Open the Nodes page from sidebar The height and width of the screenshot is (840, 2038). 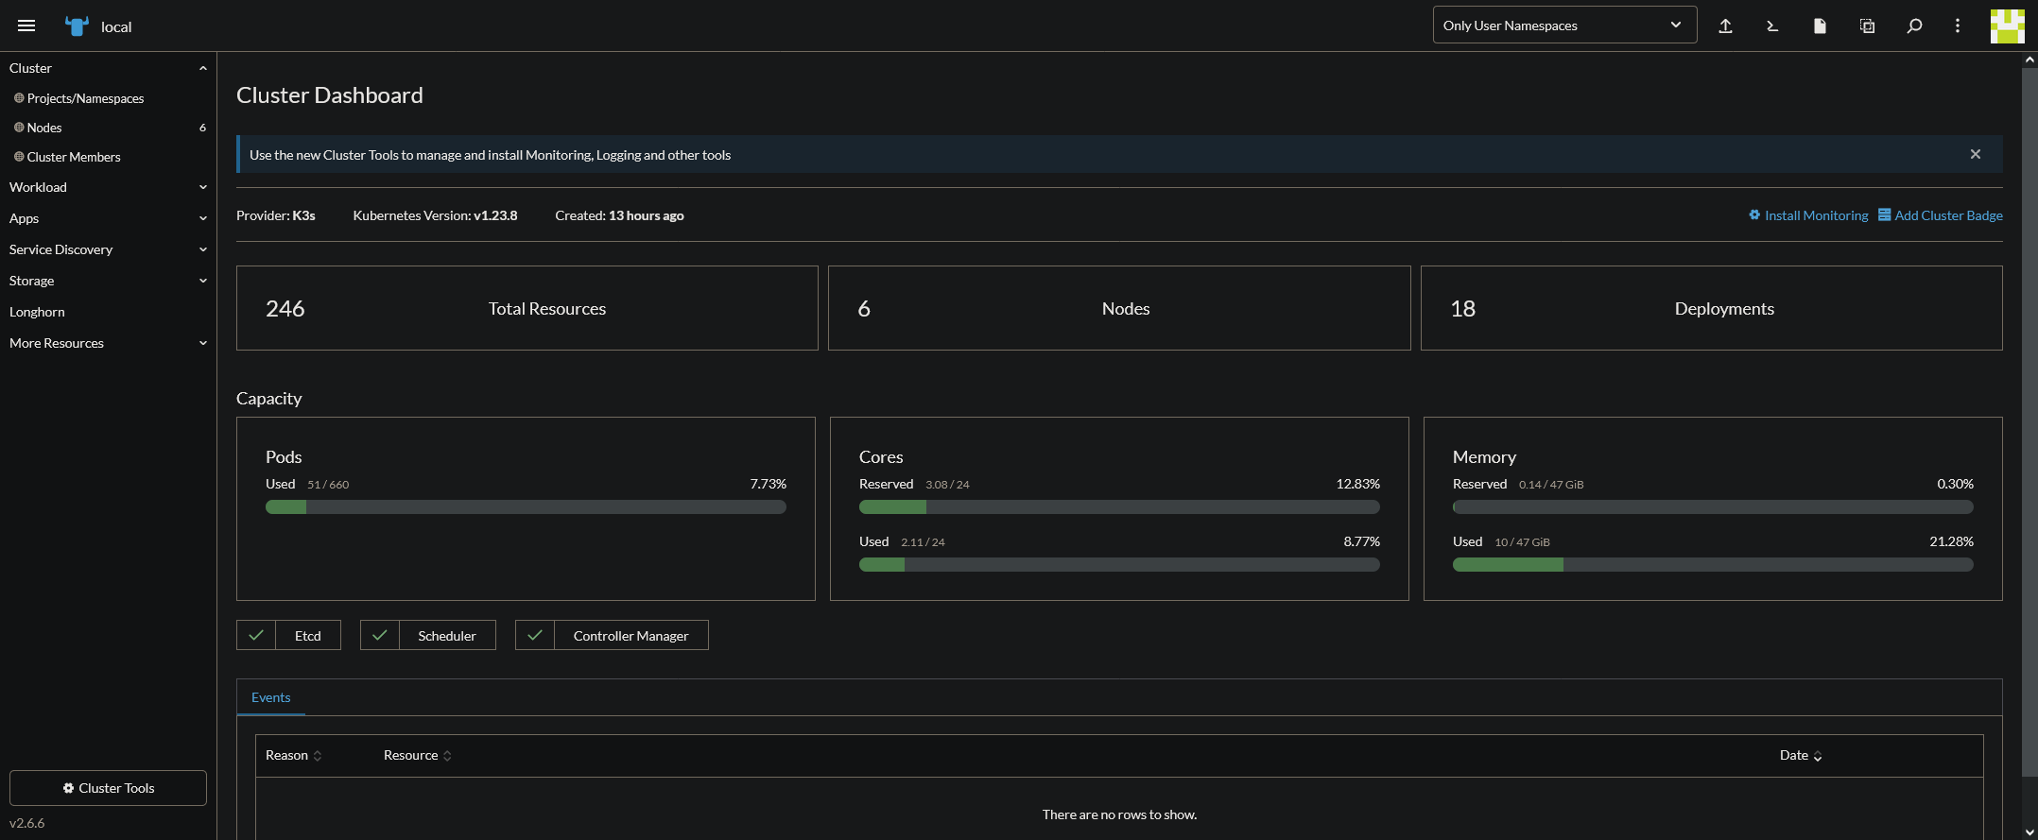(44, 128)
